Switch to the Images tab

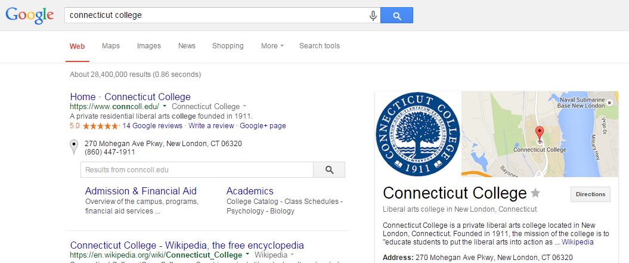click(149, 46)
